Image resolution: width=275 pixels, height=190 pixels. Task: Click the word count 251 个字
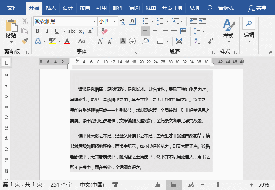point(61,184)
